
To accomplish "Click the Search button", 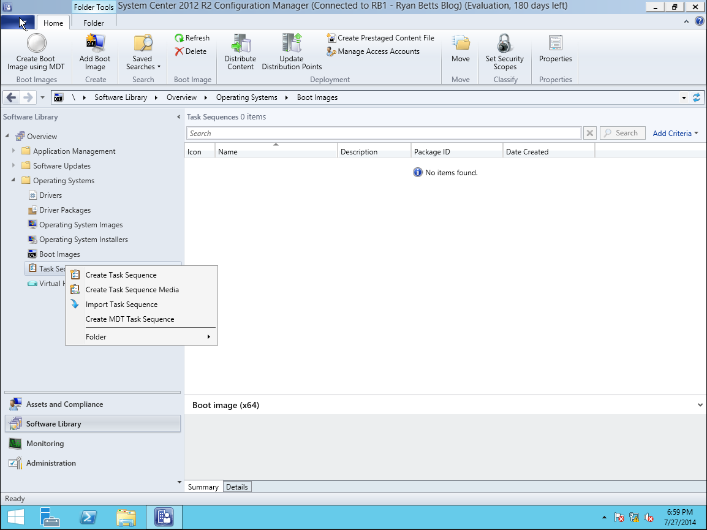I will click(622, 133).
